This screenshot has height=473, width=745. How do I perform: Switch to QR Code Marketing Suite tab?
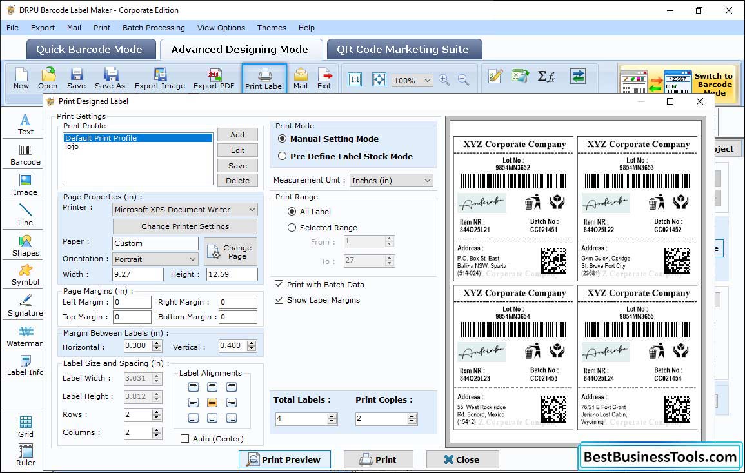(x=403, y=50)
